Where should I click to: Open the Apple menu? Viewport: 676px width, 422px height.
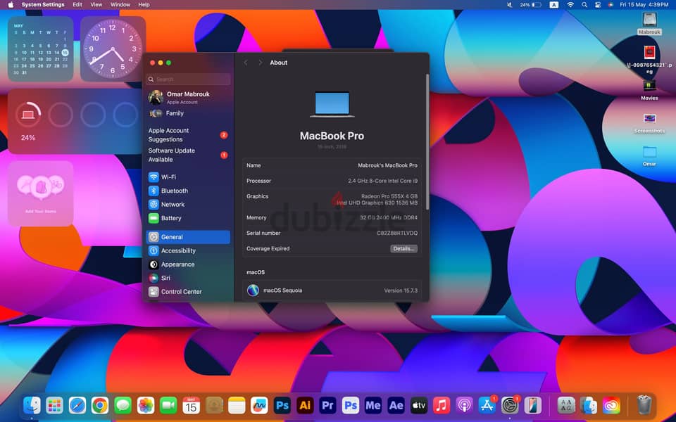point(11,5)
